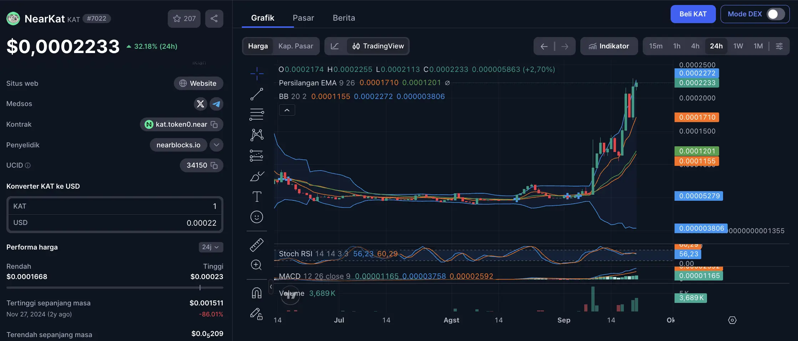This screenshot has height=341, width=798.
Task: Open the Indikator menu
Action: pos(609,46)
